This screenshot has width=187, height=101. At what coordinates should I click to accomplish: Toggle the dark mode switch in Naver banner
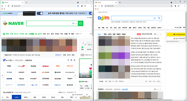(x=40, y=13)
